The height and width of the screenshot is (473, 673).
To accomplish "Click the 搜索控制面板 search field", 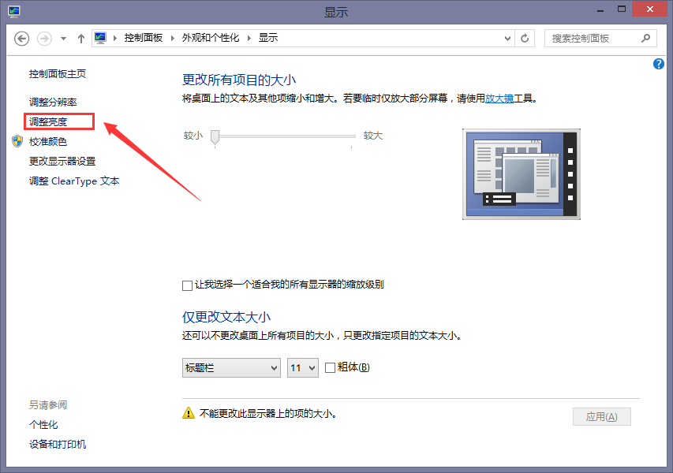I will coord(592,38).
